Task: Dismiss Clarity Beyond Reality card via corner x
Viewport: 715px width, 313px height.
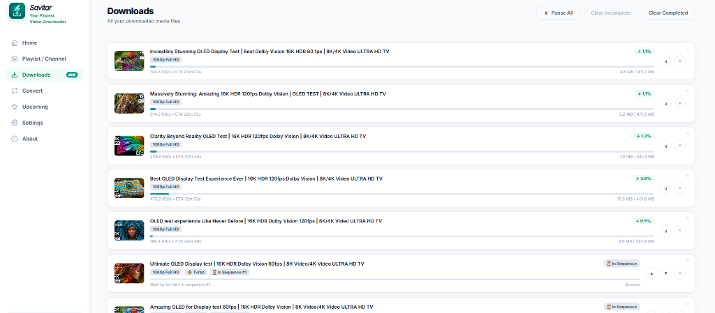Action: pos(688,133)
